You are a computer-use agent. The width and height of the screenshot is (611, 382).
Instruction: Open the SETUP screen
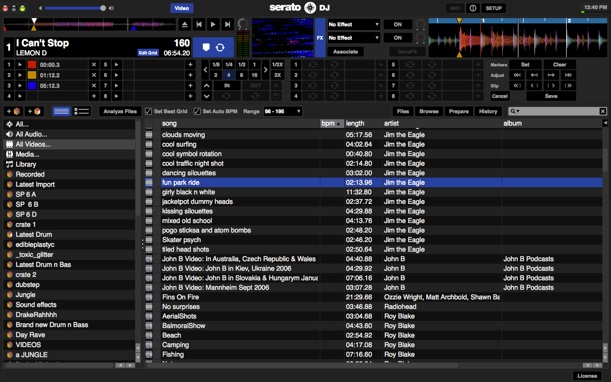coord(494,8)
